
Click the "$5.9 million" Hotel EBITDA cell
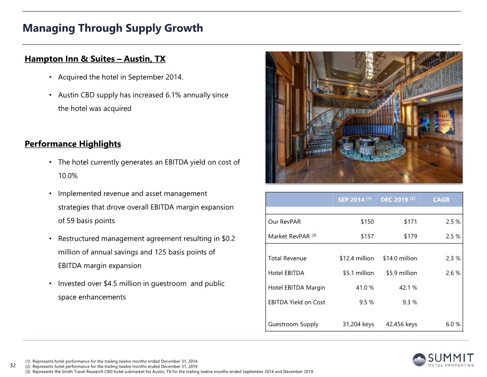(402, 273)
